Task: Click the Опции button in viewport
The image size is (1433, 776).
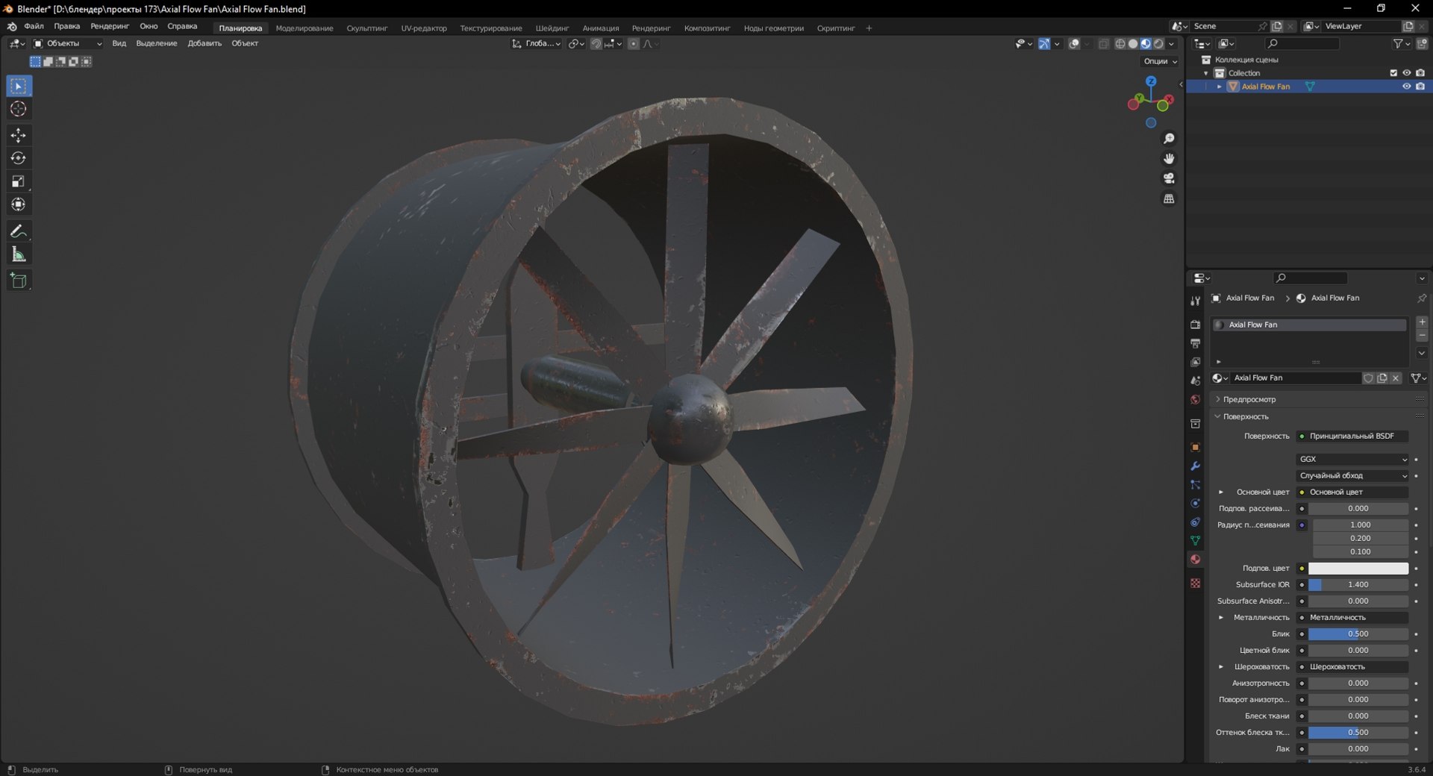Action: pyautogui.click(x=1160, y=61)
